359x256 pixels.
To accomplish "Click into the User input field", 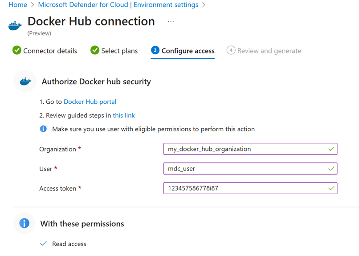I will (245, 169).
